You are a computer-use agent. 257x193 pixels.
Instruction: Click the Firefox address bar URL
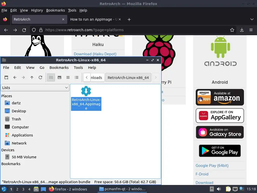click(84, 30)
